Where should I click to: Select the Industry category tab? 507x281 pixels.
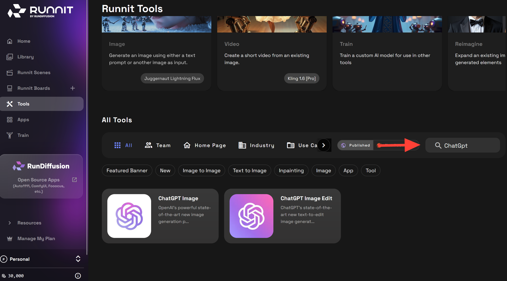tap(256, 145)
